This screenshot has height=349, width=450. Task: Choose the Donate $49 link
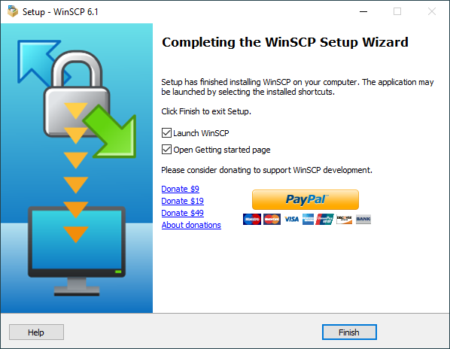pyautogui.click(x=182, y=213)
